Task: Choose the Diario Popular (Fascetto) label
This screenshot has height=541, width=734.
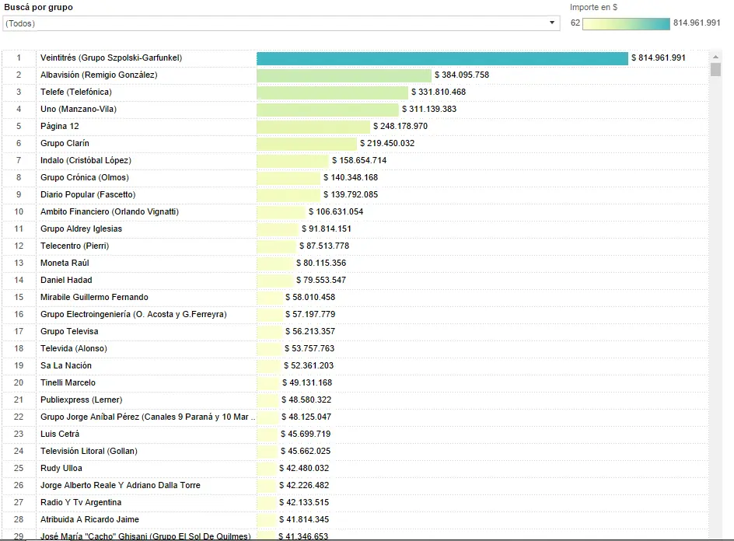Action: coord(88,195)
